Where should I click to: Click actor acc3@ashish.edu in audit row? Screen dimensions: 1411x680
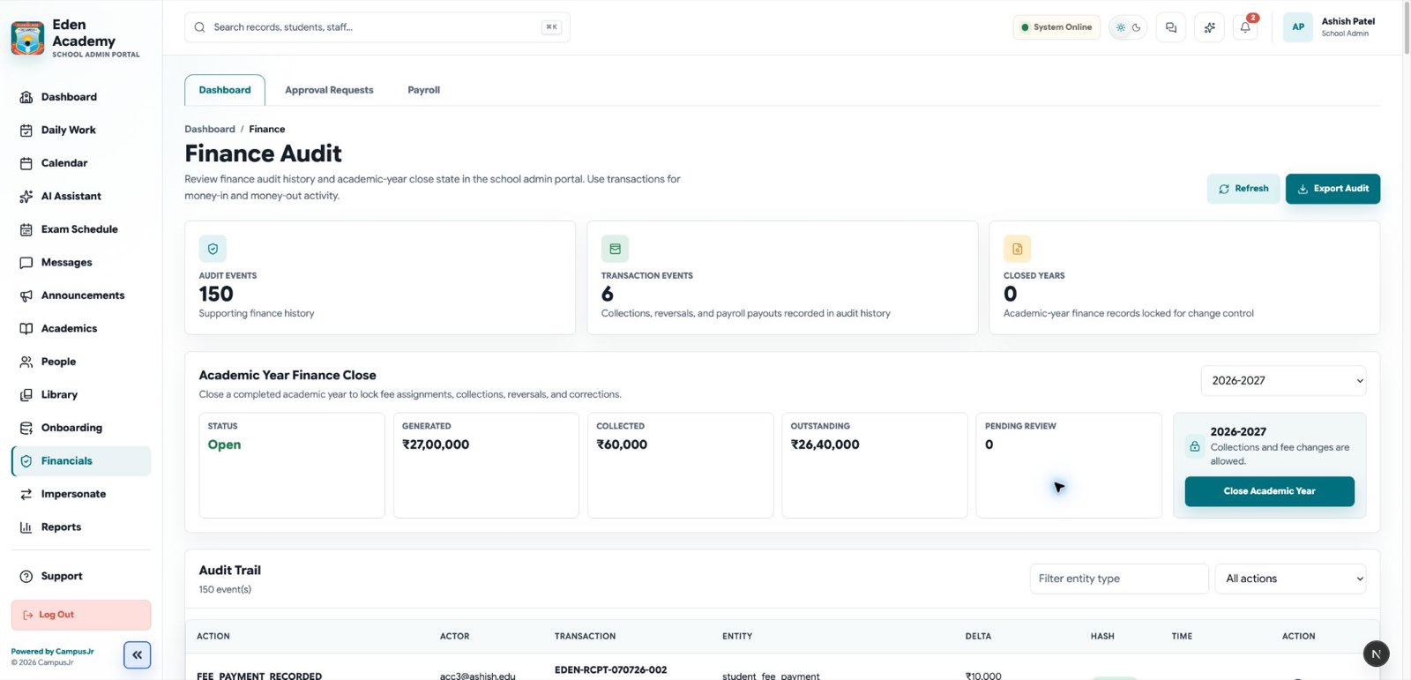[477, 676]
